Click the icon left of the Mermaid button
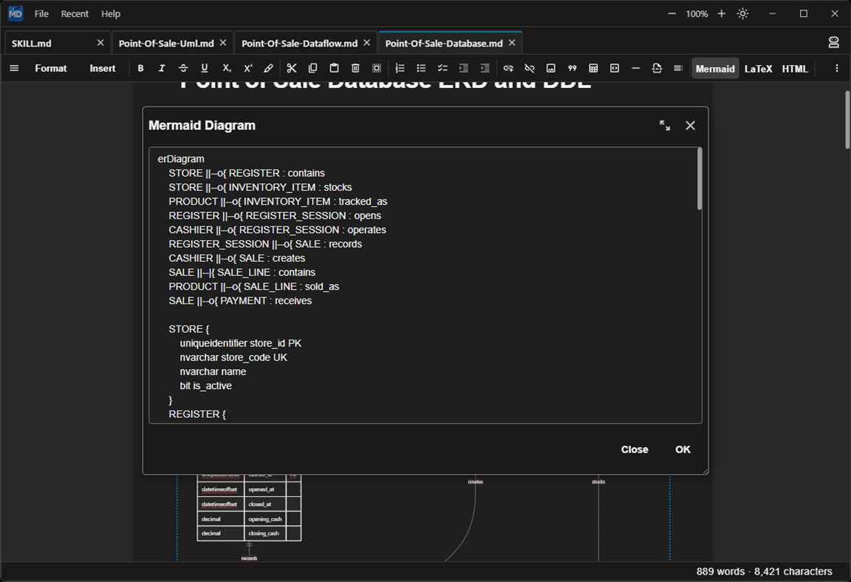The height and width of the screenshot is (582, 851). click(678, 69)
